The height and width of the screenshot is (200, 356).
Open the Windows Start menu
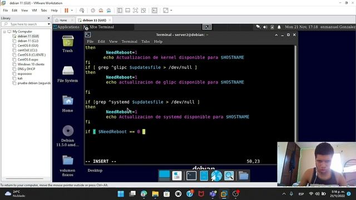click(x=121, y=194)
